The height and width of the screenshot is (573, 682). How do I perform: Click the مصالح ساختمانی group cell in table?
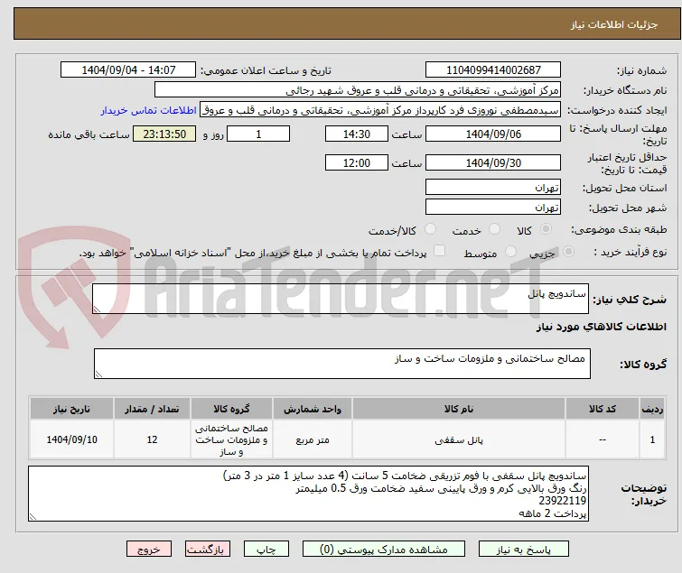[x=231, y=439]
